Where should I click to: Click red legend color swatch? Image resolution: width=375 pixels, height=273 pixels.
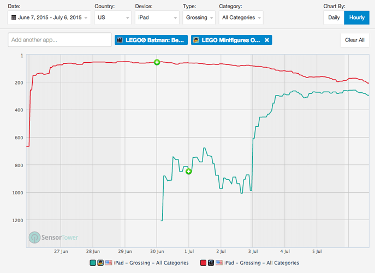pyautogui.click(x=203, y=263)
